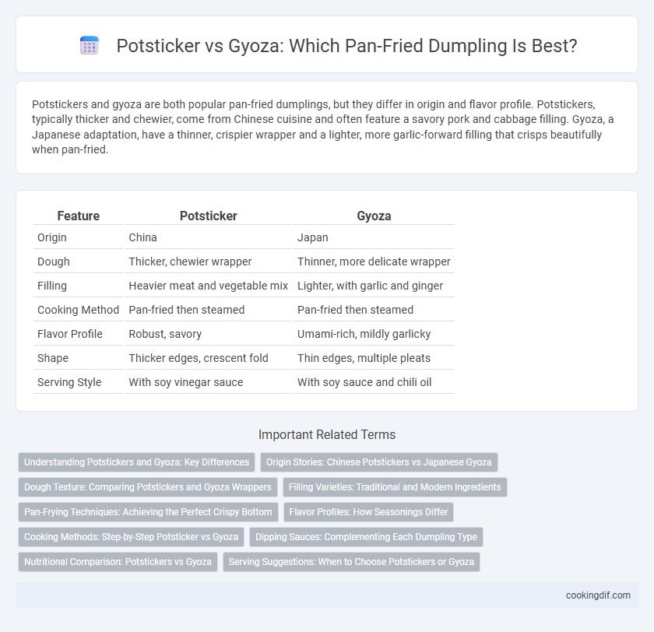Click the calendar icon beside the title

pos(89,45)
